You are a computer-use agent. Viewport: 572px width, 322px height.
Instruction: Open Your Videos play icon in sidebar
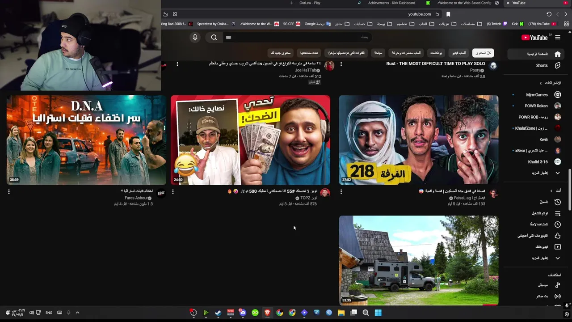558,247
